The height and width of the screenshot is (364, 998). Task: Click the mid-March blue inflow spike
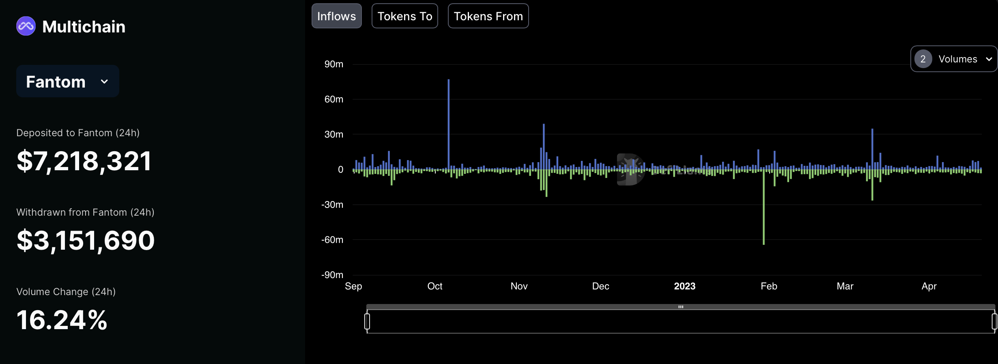872,149
